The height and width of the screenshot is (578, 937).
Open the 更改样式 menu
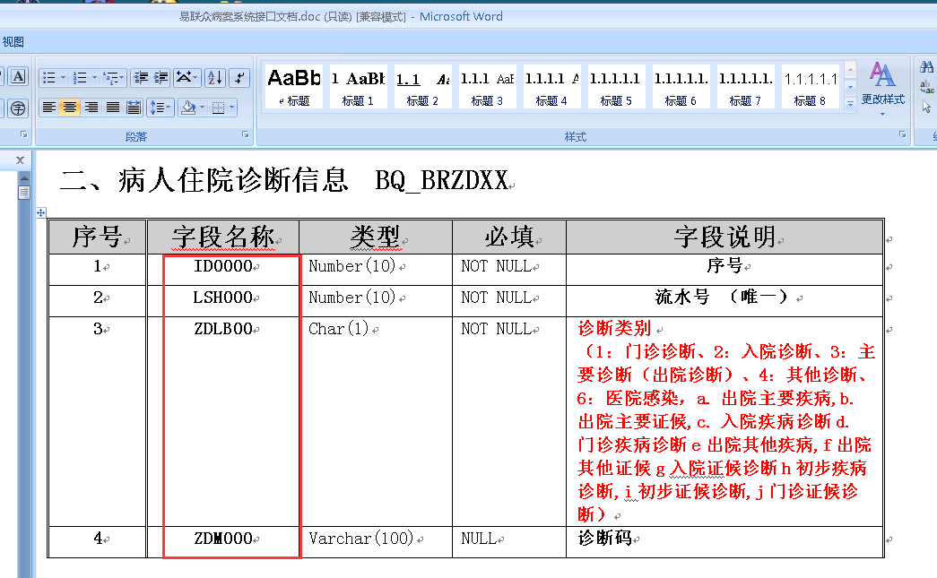click(882, 87)
